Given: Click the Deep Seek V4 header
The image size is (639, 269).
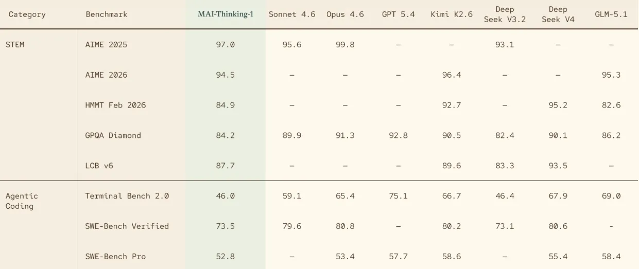Looking at the screenshot, I should (x=558, y=14).
